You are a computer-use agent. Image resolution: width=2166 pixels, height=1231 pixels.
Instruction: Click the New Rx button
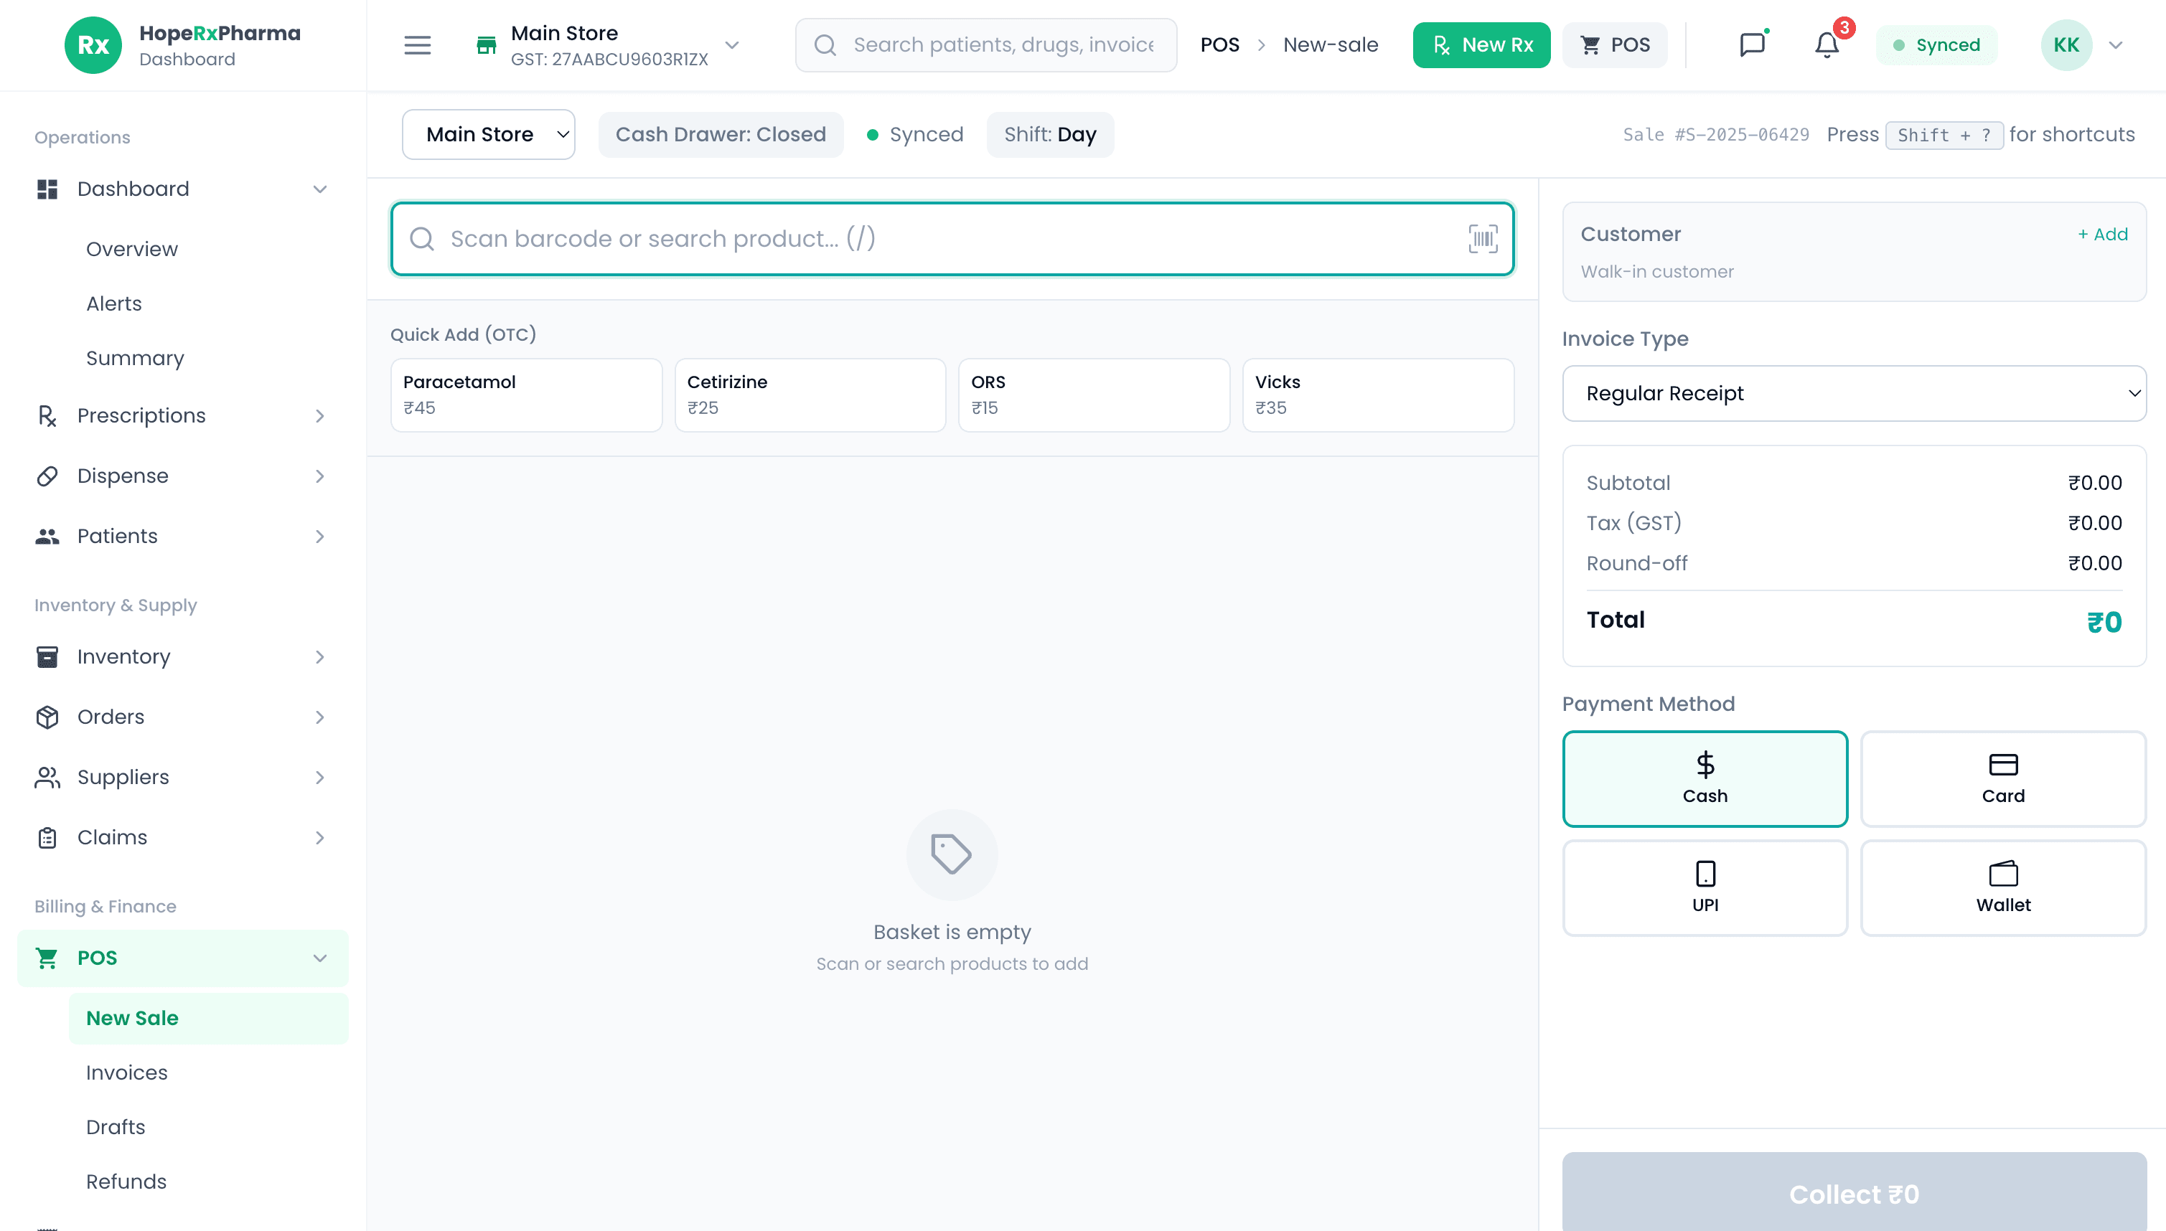pos(1481,44)
